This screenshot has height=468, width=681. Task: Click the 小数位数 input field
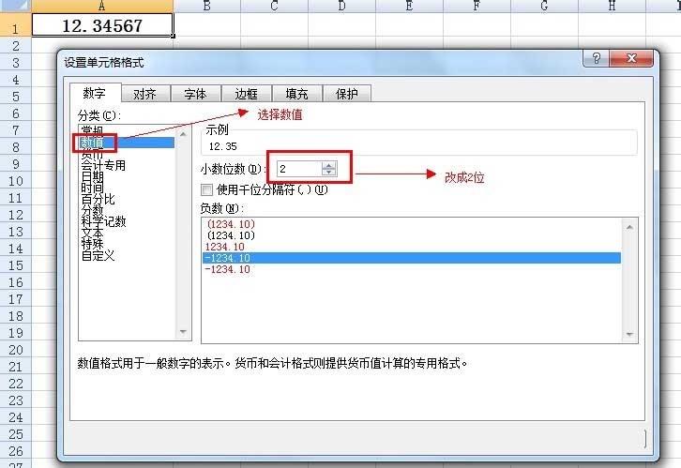tap(298, 169)
